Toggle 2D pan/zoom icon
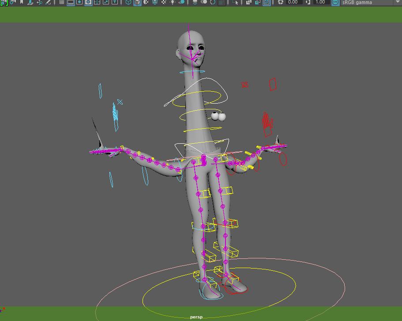 point(39,2)
